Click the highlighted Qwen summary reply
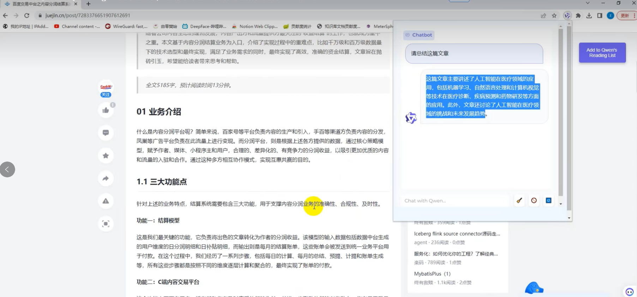 coord(482,96)
